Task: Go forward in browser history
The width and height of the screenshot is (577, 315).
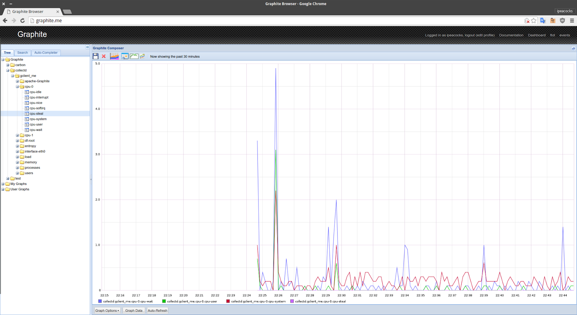Action: coord(14,21)
